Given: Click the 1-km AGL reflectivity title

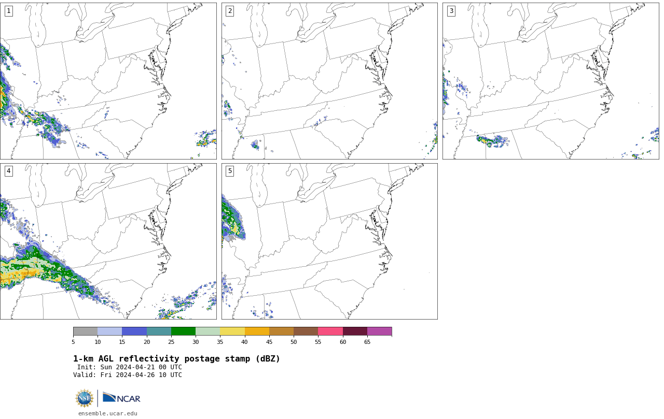Looking at the screenshot, I should [x=176, y=359].
